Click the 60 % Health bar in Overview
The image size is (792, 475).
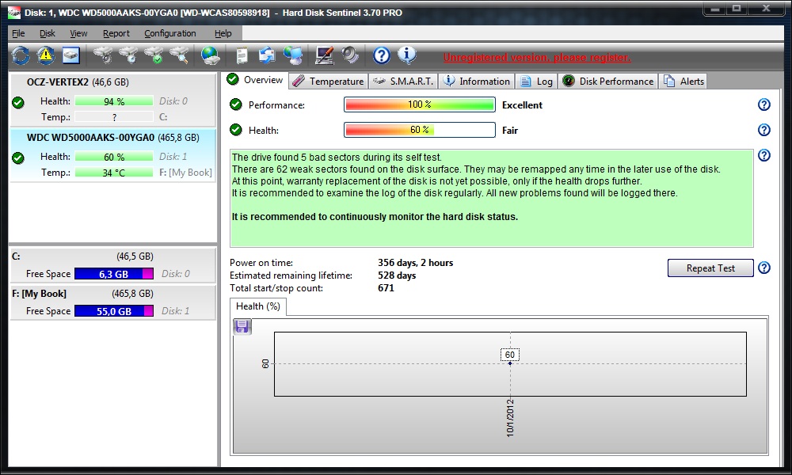click(x=420, y=130)
